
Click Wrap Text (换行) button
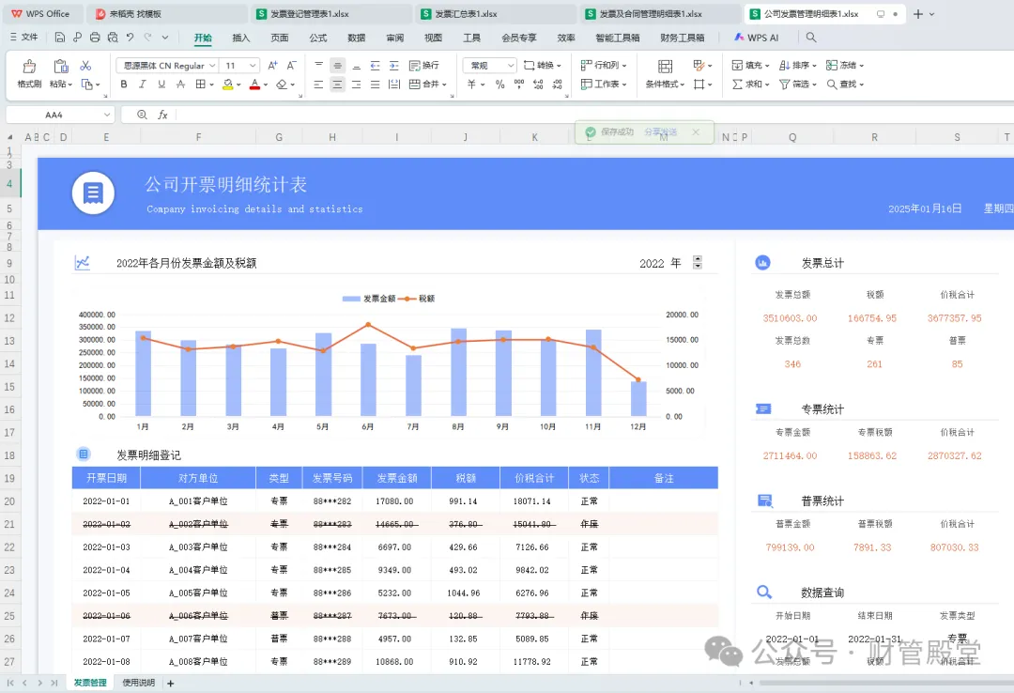pos(424,66)
